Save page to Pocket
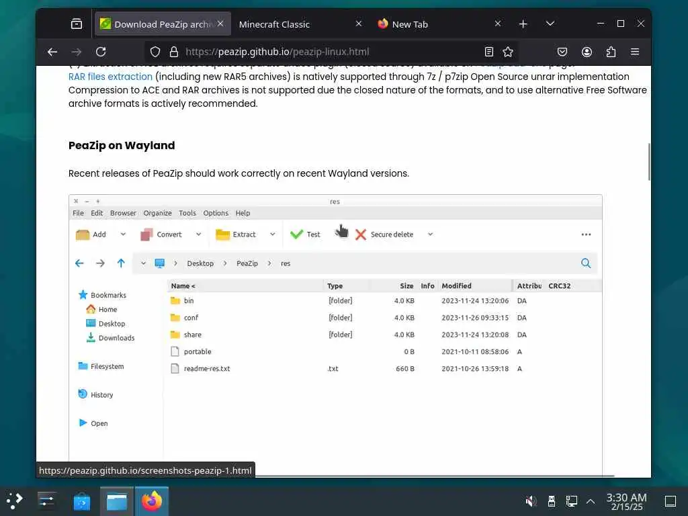 click(562, 52)
